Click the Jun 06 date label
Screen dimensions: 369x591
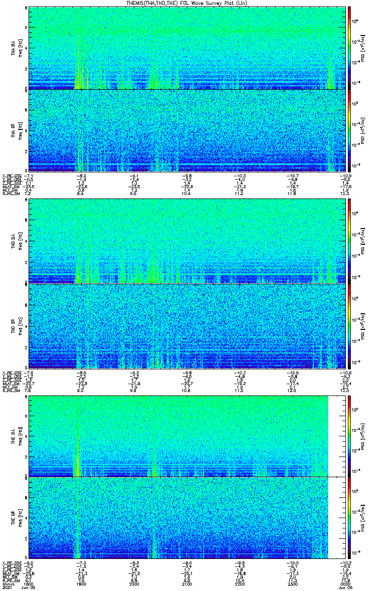click(346, 588)
